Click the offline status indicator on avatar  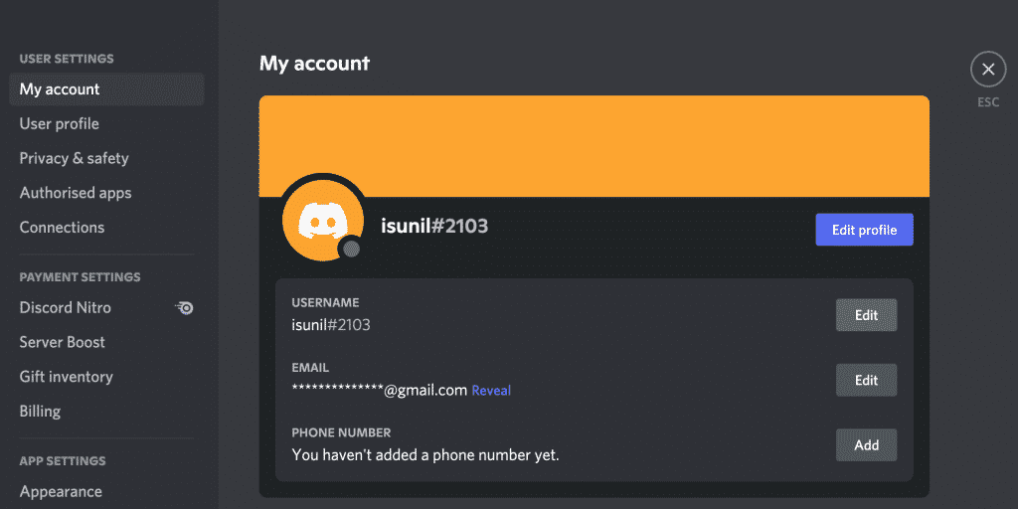pyautogui.click(x=349, y=249)
